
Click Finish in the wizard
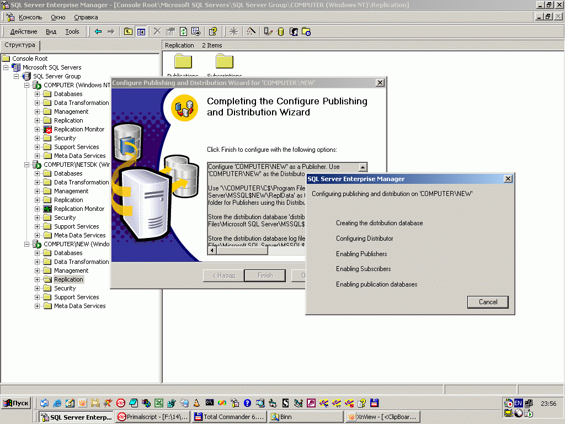[x=265, y=275]
